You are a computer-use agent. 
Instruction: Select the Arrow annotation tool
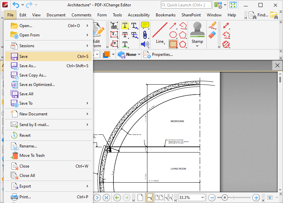point(173,26)
